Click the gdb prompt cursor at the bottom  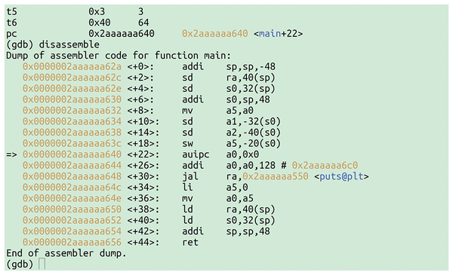point(42,264)
